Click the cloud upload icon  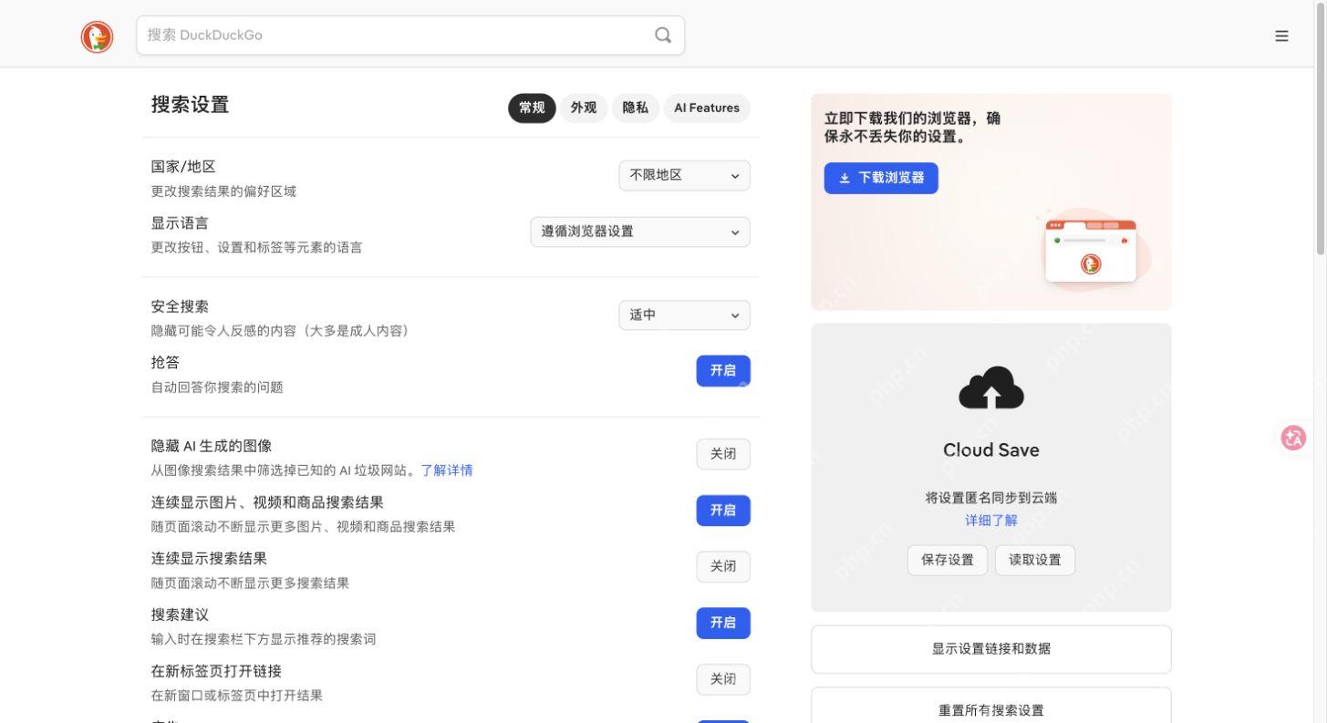point(991,387)
